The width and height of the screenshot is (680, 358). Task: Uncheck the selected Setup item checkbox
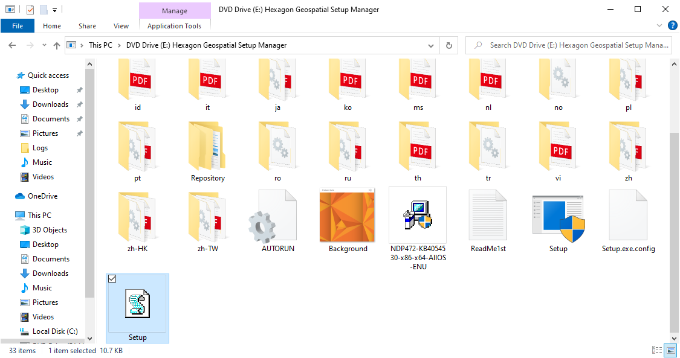[112, 278]
